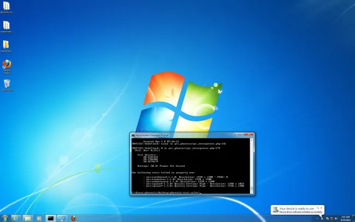Click the volume speaker tray icon
Image resolution: width=355 pixels, height=222 pixels.
[x=336, y=218]
